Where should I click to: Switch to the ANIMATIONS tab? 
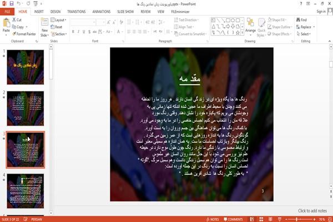pyautogui.click(x=102, y=12)
